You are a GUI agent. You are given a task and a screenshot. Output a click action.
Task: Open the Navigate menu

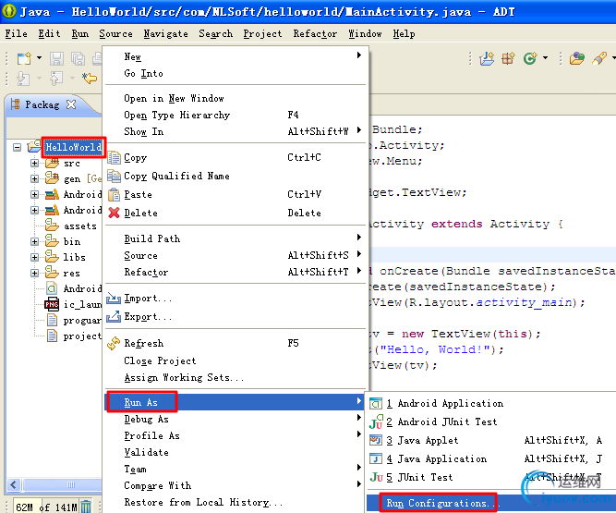coord(166,34)
